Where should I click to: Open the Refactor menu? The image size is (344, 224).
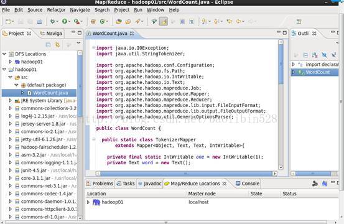[56, 10]
